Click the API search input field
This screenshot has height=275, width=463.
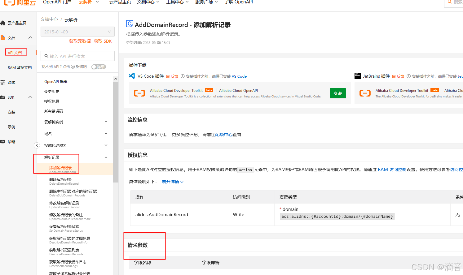coord(77,56)
